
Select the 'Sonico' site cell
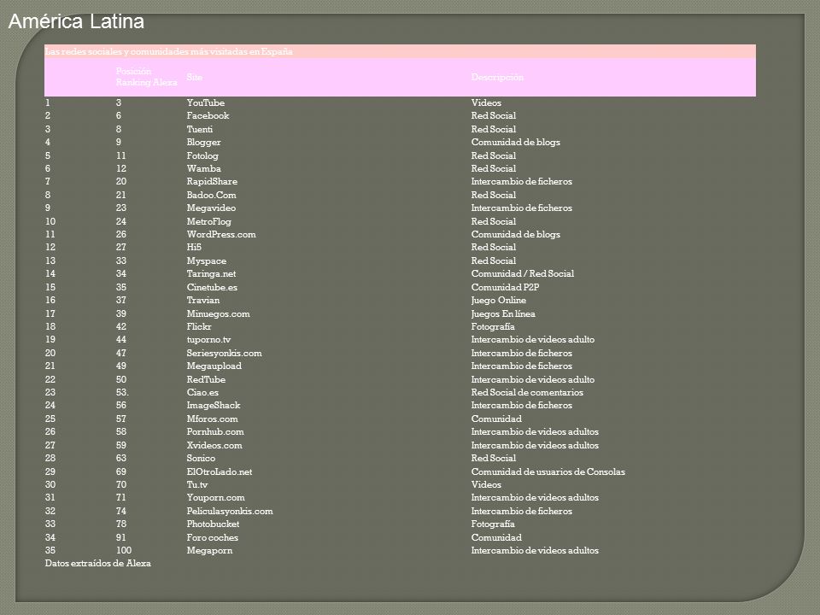click(x=201, y=458)
